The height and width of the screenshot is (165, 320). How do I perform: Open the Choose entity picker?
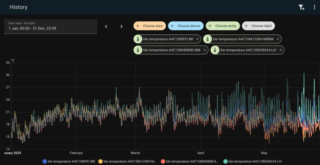pos(223,26)
